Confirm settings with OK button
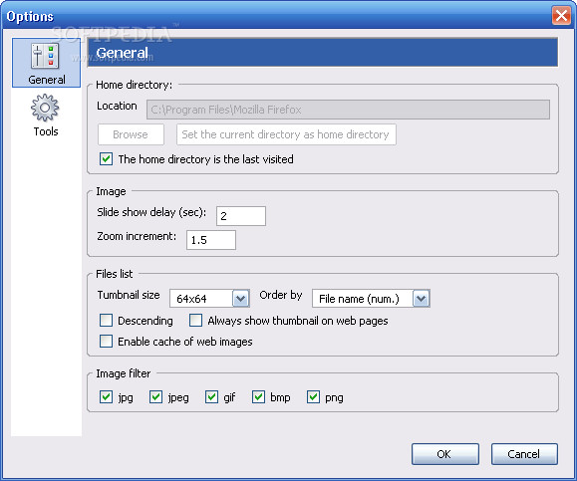This screenshot has height=481, width=577. coord(445,454)
